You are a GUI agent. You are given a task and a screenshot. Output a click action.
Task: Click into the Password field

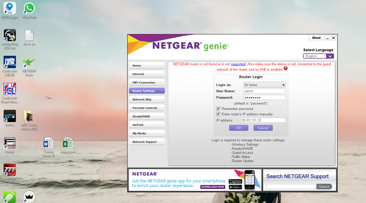pyautogui.click(x=264, y=97)
